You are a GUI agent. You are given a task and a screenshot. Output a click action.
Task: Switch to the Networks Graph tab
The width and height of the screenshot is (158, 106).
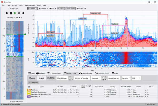click(86, 73)
